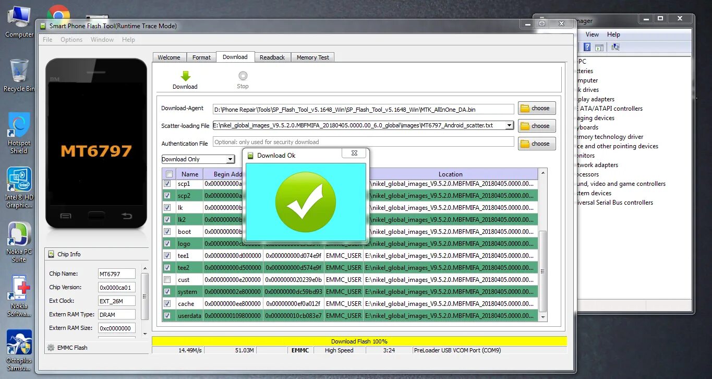Switch to the Format tab

pyautogui.click(x=201, y=57)
